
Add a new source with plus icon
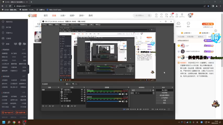(x=62, y=106)
